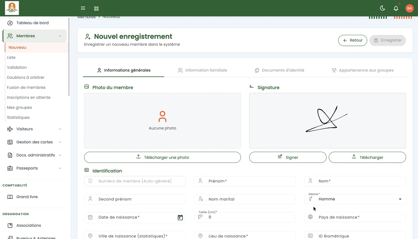Image resolution: width=418 pixels, height=239 pixels.
Task: Go to Validation in sidebar
Action: click(x=36, y=68)
